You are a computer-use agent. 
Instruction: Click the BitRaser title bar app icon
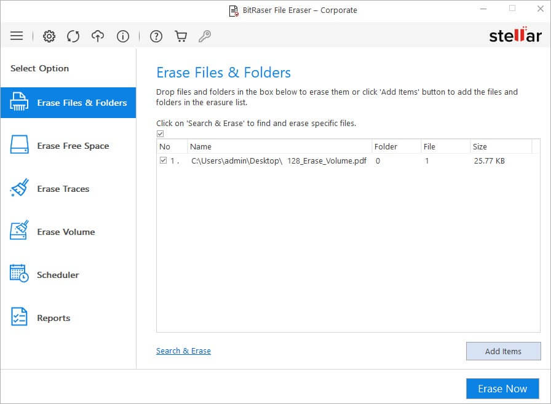pos(234,11)
